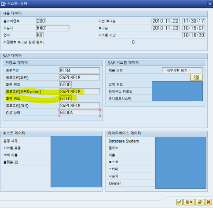The width and height of the screenshot is (213, 208).
Task: Select 프로그램(하위Dynpro) field SAPLMR1M
Action: (x=80, y=91)
